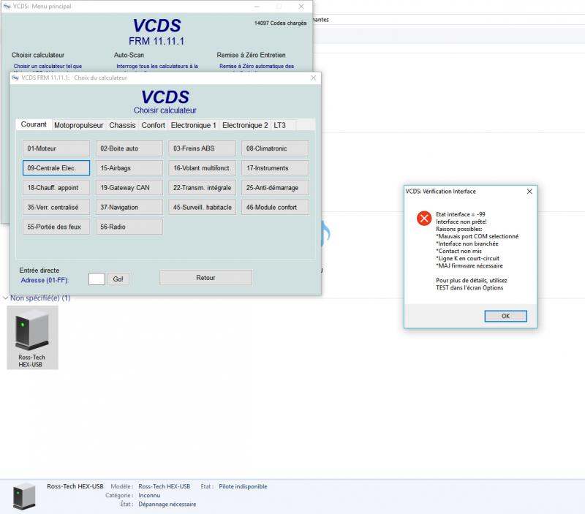Click the Go! button
Screen dimensions: 585x514
(118, 279)
